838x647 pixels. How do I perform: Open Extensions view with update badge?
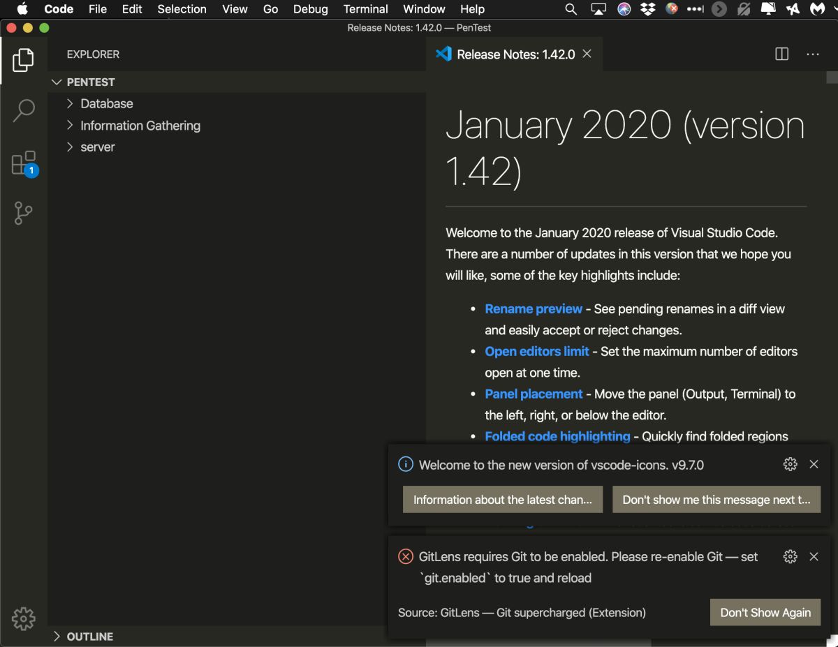(24, 163)
